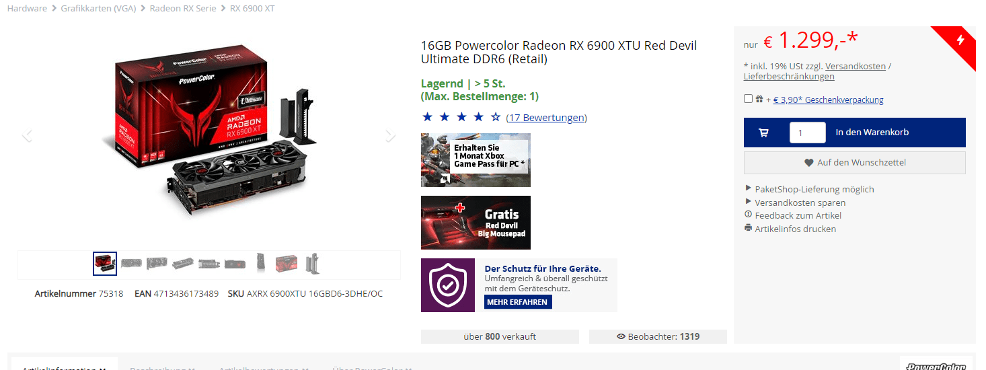
Task: Click the gift icon beside Geschenkverpackung
Action: [x=759, y=99]
